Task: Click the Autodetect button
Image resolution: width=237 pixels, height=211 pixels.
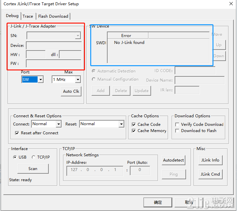Action: point(174,160)
